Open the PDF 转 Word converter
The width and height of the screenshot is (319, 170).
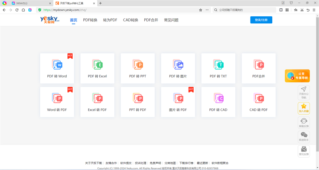coord(57,68)
